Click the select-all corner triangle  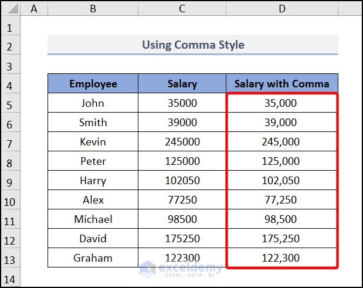pyautogui.click(x=11, y=9)
